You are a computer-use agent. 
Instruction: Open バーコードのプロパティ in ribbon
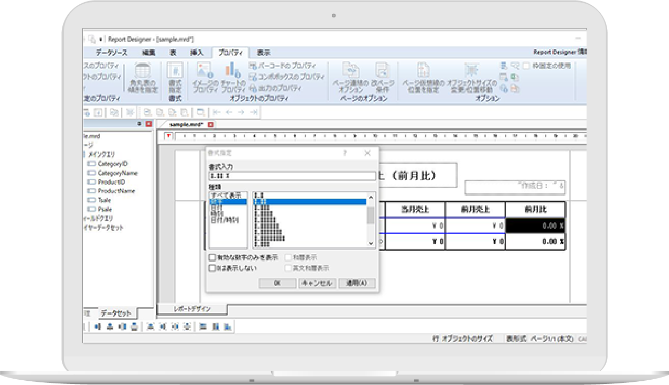[282, 66]
